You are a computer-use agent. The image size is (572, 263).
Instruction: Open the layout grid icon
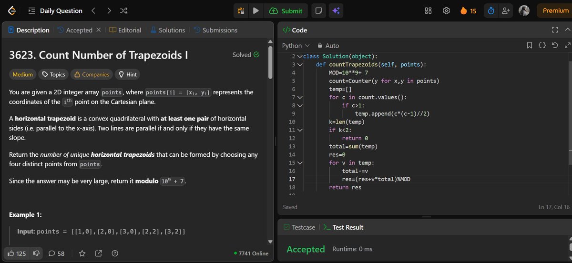[429, 10]
